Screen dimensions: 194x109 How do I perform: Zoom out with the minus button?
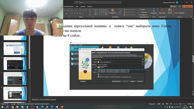[x=174, y=104]
